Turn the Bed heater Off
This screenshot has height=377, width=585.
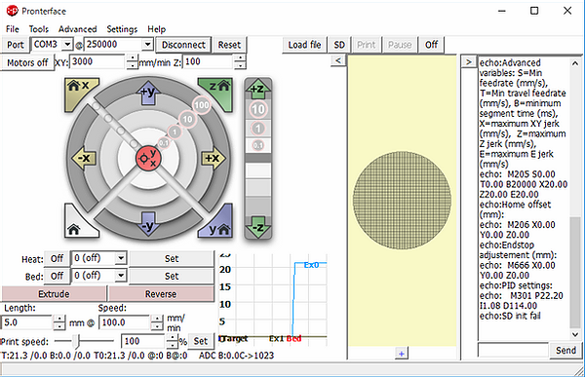[x=57, y=276]
